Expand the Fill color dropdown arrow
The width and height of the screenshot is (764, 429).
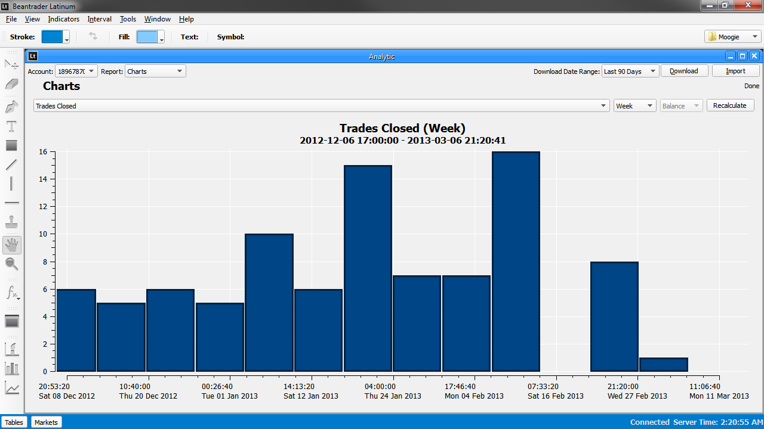(x=162, y=37)
